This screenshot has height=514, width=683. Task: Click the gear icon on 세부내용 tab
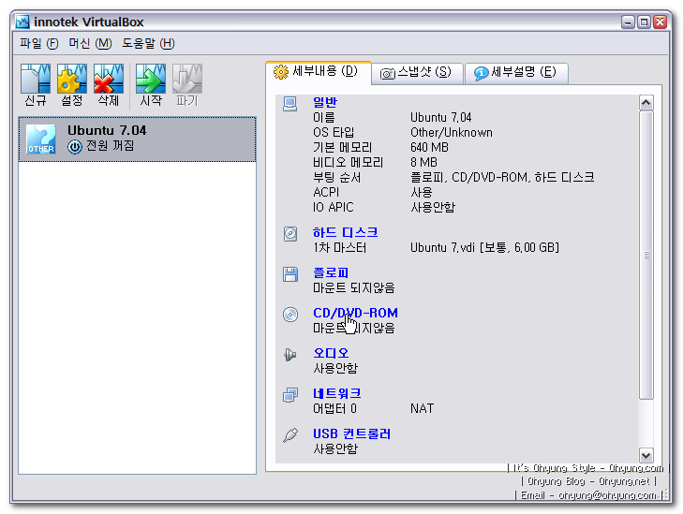281,72
